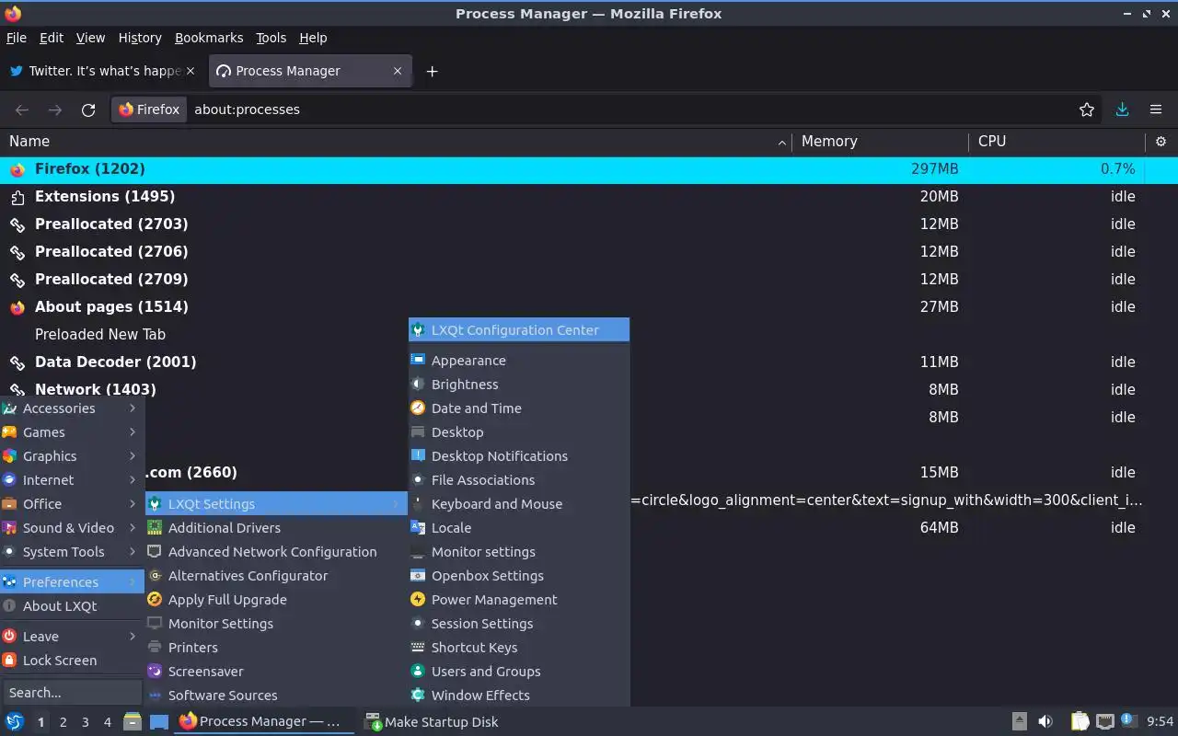Open Monitor Settings in Preferences menu
This screenshot has width=1178, height=736.
point(276,624)
